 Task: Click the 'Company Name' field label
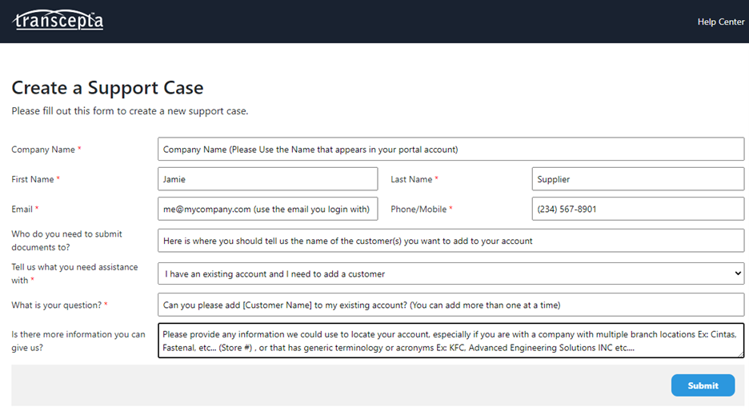(43, 150)
